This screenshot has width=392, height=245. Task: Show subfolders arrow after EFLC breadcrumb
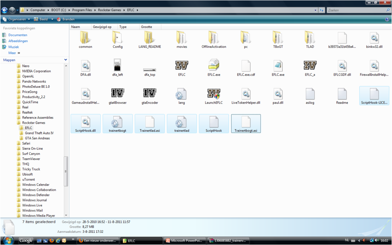(x=137, y=10)
